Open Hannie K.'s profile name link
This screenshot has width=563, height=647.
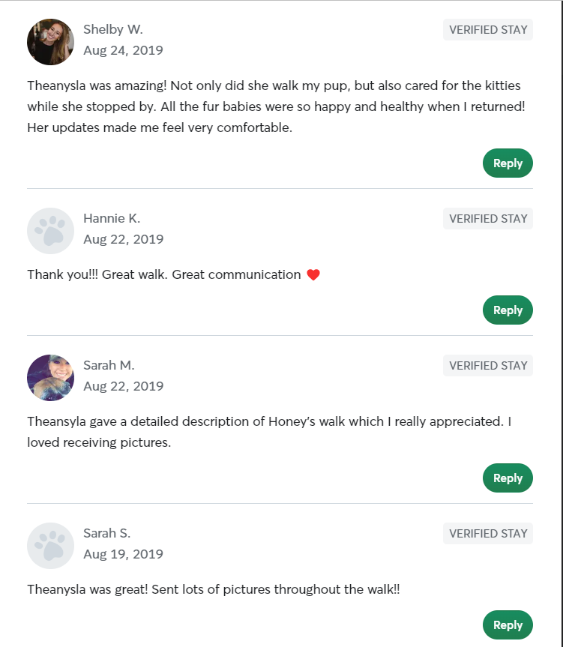click(x=112, y=218)
